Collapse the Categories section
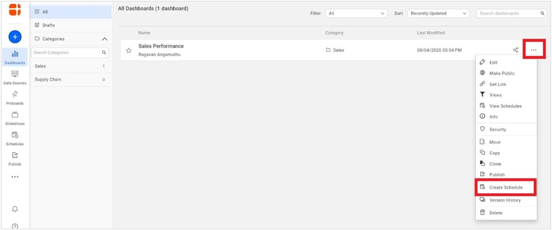Screen dimensions: 552x230 pos(105,39)
